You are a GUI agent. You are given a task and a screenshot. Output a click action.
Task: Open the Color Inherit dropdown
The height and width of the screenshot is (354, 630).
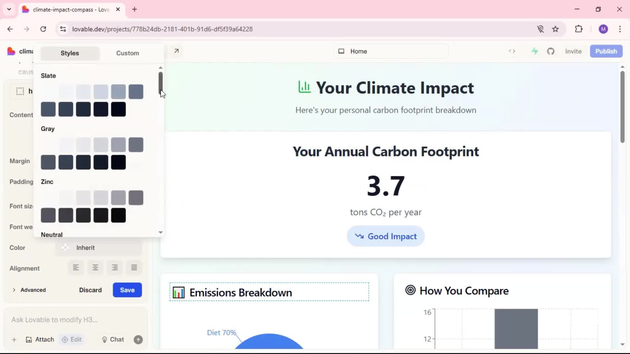(x=98, y=247)
